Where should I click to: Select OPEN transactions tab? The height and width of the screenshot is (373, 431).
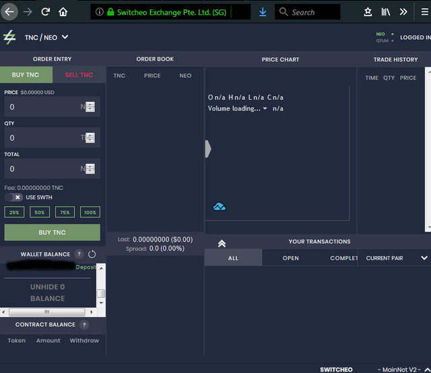pos(290,258)
